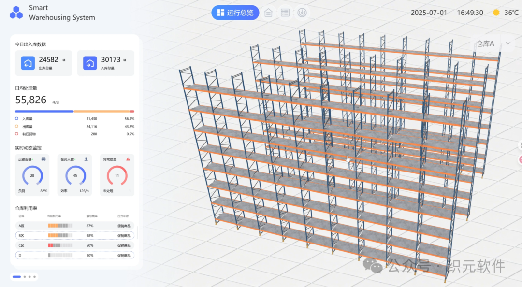This screenshot has width=522, height=287.
Task: Click the outbound icon beside 24582
Action: click(x=28, y=63)
